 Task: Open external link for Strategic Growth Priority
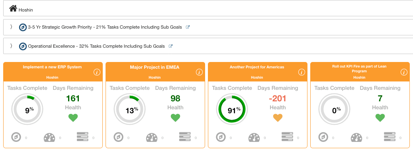188,27
